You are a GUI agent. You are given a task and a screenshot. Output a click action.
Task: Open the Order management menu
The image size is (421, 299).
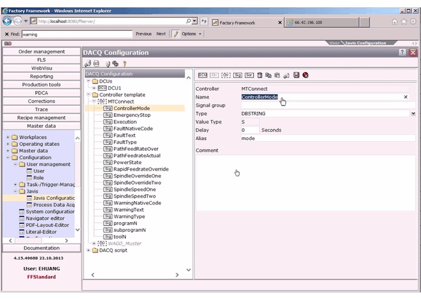(x=41, y=51)
